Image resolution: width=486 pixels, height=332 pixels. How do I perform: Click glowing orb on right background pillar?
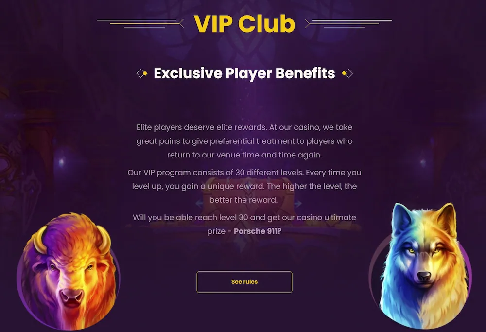tap(423, 162)
